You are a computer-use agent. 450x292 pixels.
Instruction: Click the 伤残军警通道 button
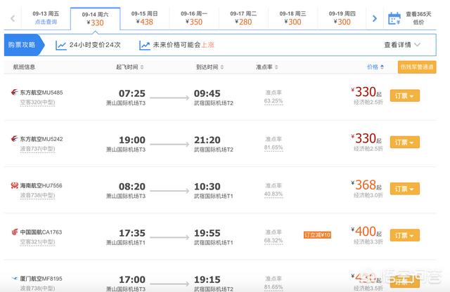click(417, 67)
